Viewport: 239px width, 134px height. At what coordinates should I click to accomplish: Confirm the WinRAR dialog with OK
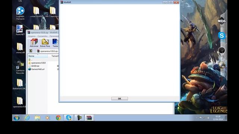[119, 99]
